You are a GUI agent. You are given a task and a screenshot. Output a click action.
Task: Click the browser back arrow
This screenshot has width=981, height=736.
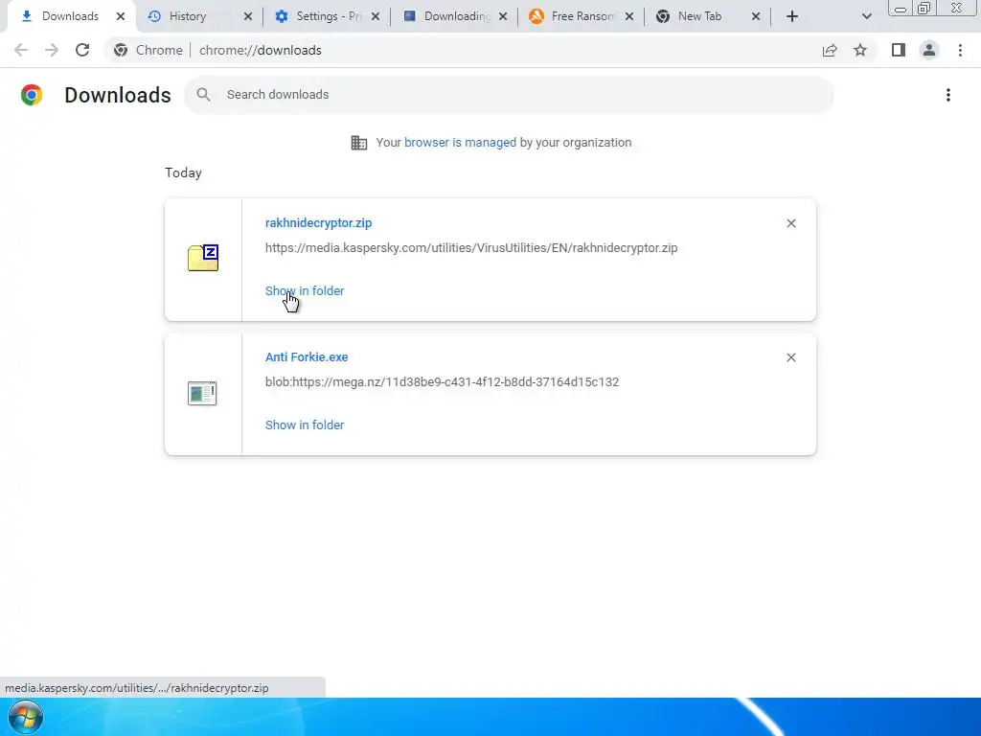[21, 50]
